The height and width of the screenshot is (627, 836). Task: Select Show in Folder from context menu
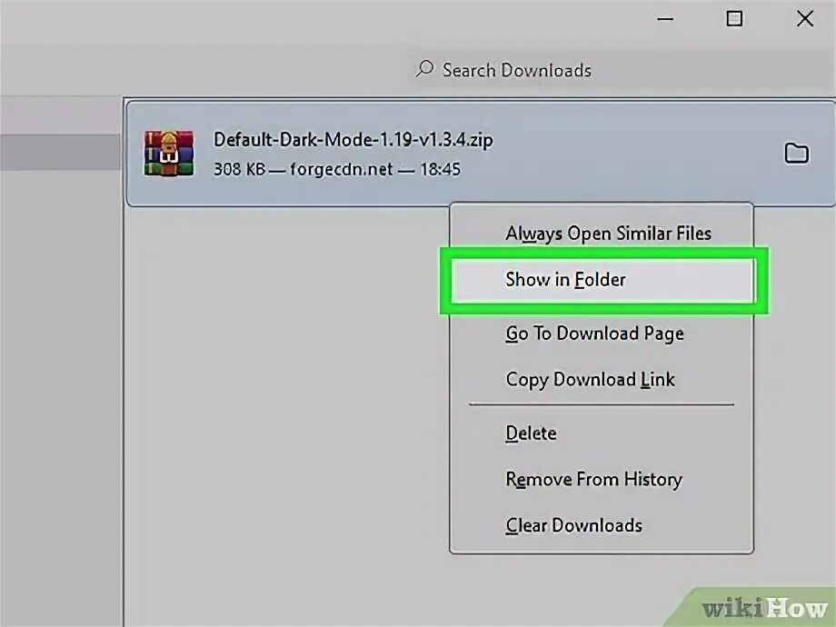[x=602, y=280]
